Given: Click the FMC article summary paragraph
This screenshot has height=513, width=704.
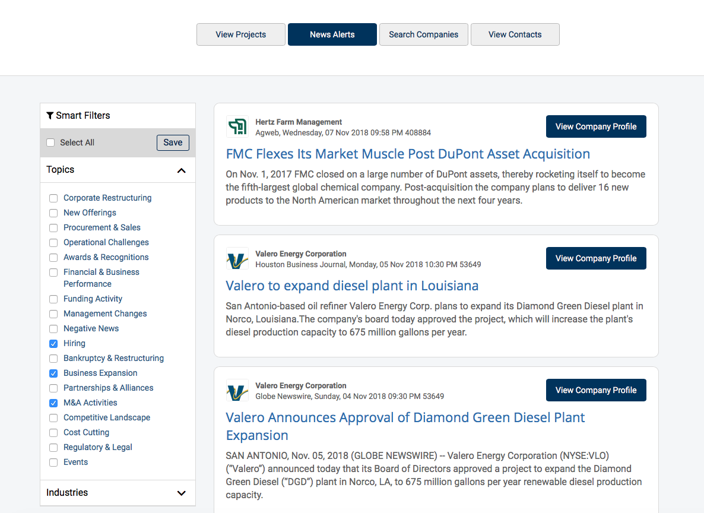Looking at the screenshot, I should pyautogui.click(x=436, y=187).
